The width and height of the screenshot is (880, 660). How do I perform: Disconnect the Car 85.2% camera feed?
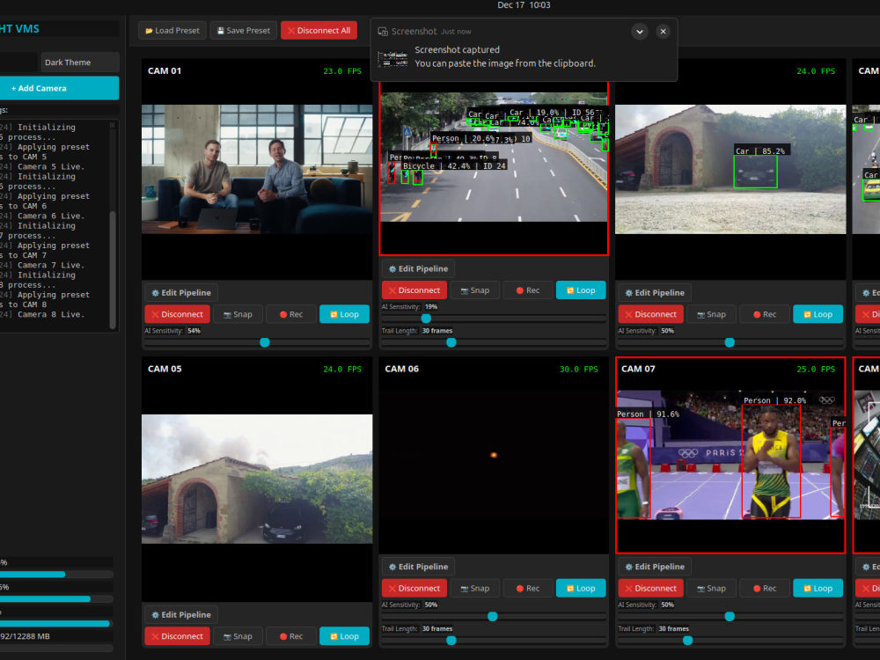pos(651,314)
